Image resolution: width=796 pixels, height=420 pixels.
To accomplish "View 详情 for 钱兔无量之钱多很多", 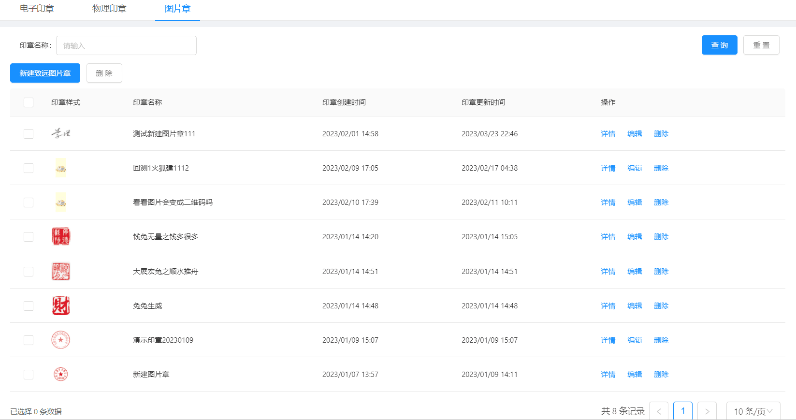I will pos(608,237).
